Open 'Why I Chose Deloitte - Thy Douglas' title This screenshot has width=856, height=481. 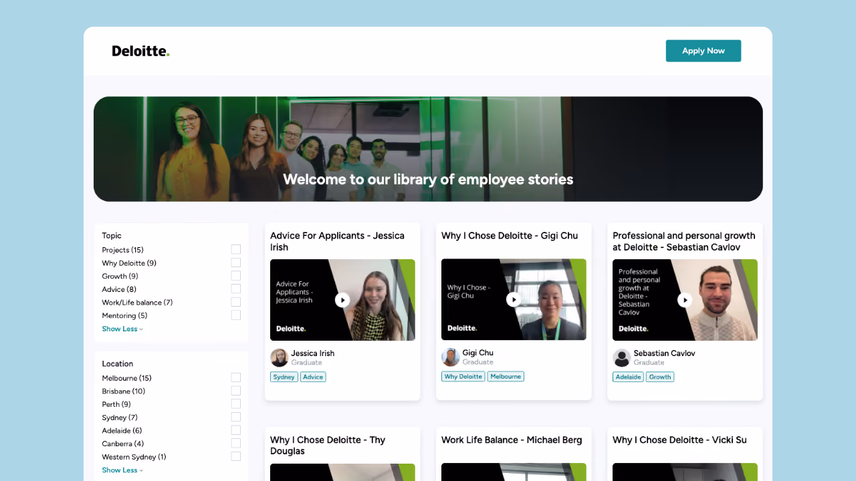(328, 446)
